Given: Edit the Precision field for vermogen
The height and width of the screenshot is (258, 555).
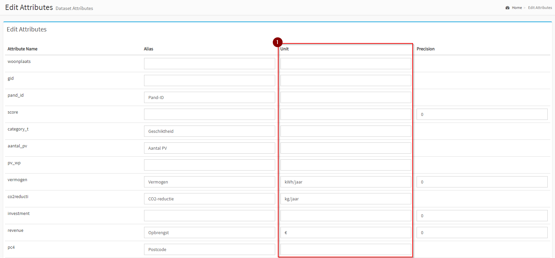Looking at the screenshot, I should coord(482,182).
